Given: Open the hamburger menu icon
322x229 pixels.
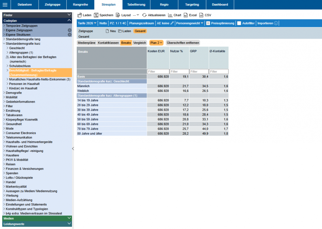Looking at the screenshot, I should 5,5.
